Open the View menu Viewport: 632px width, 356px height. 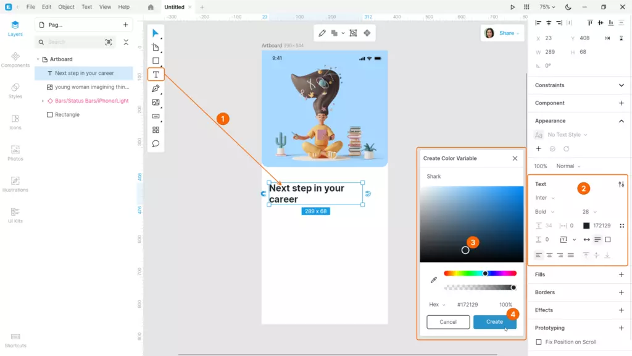[x=105, y=7]
